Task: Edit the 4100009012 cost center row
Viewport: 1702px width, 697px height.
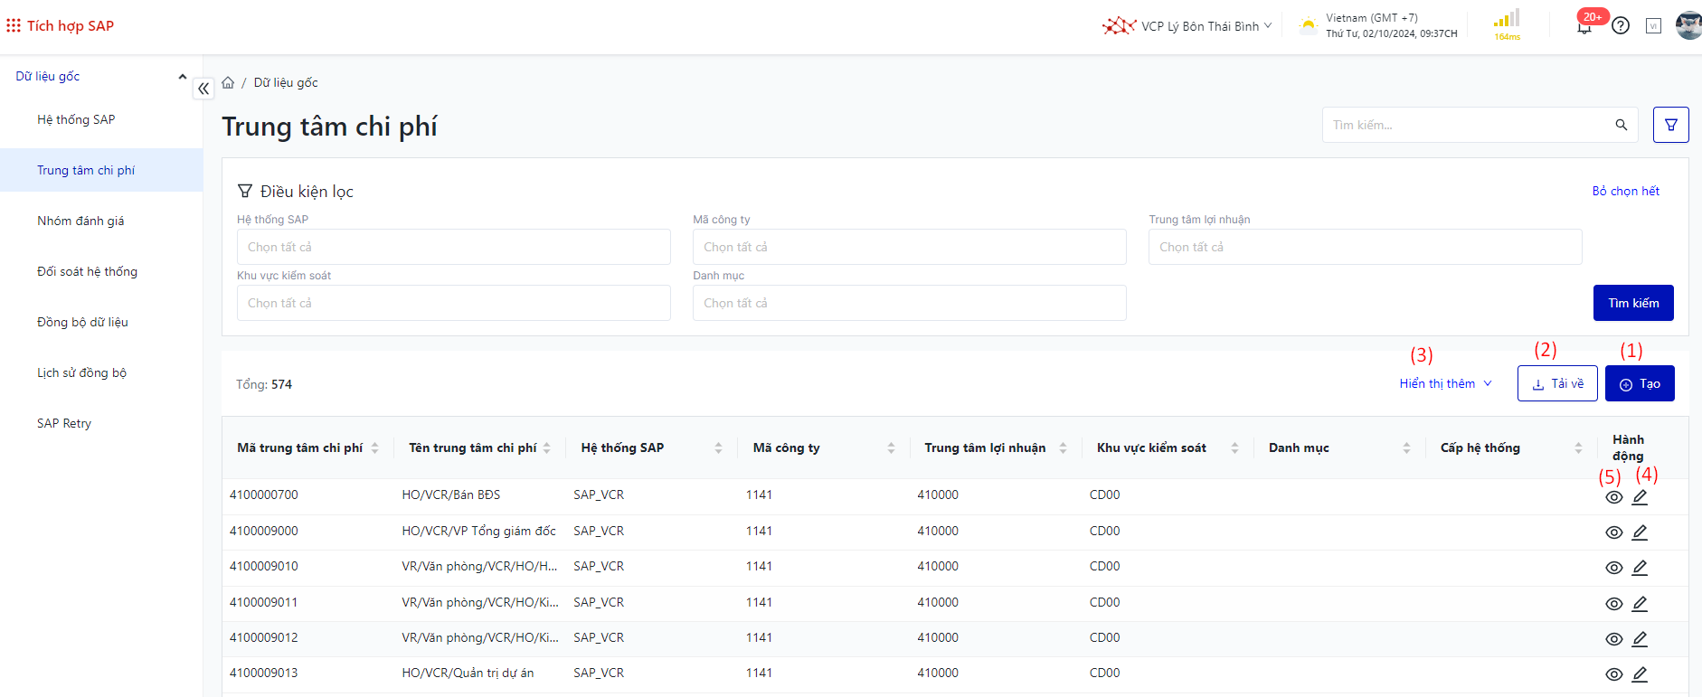Action: pyautogui.click(x=1640, y=639)
